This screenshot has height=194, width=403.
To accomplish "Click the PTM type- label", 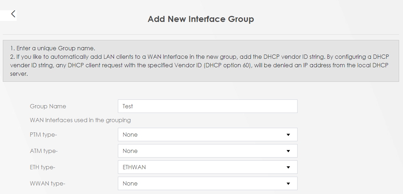I will coord(44,135).
